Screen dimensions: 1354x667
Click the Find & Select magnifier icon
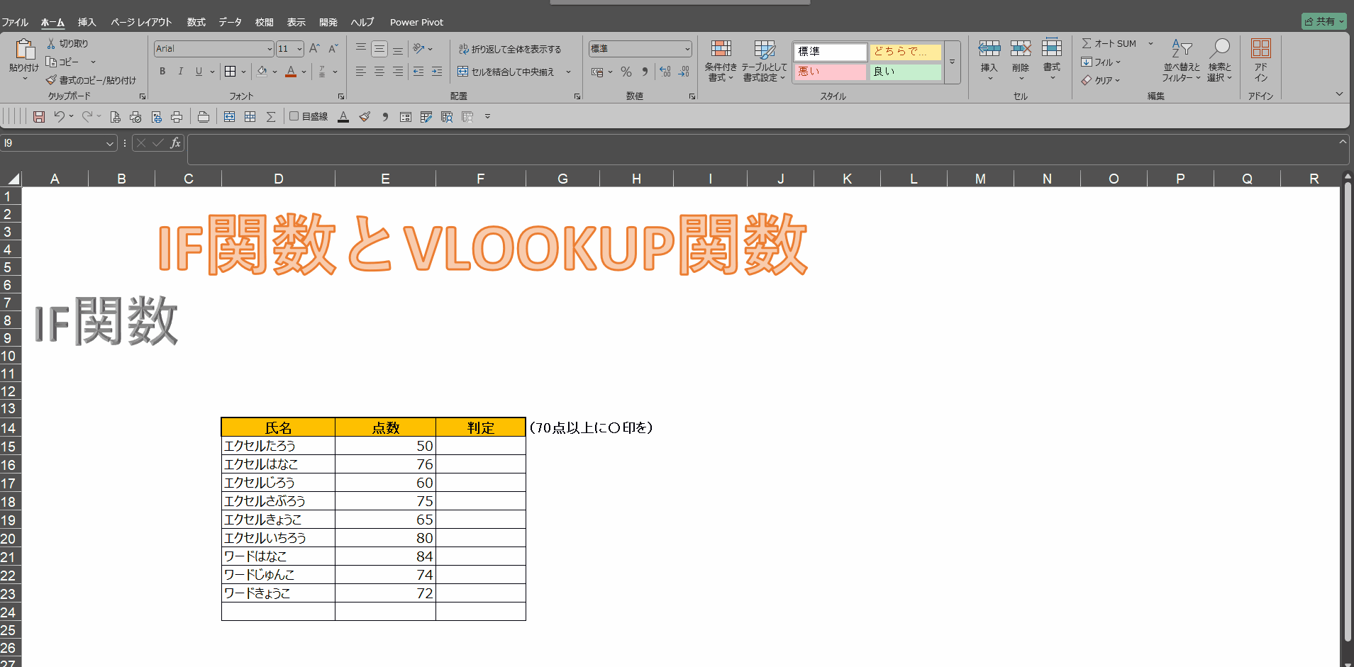coord(1219,49)
